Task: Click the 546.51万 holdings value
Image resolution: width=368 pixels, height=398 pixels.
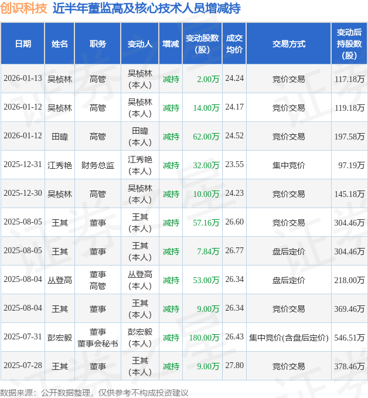Action: [349, 338]
